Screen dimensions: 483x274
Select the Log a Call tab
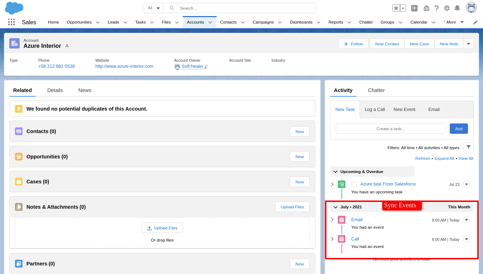[375, 110]
